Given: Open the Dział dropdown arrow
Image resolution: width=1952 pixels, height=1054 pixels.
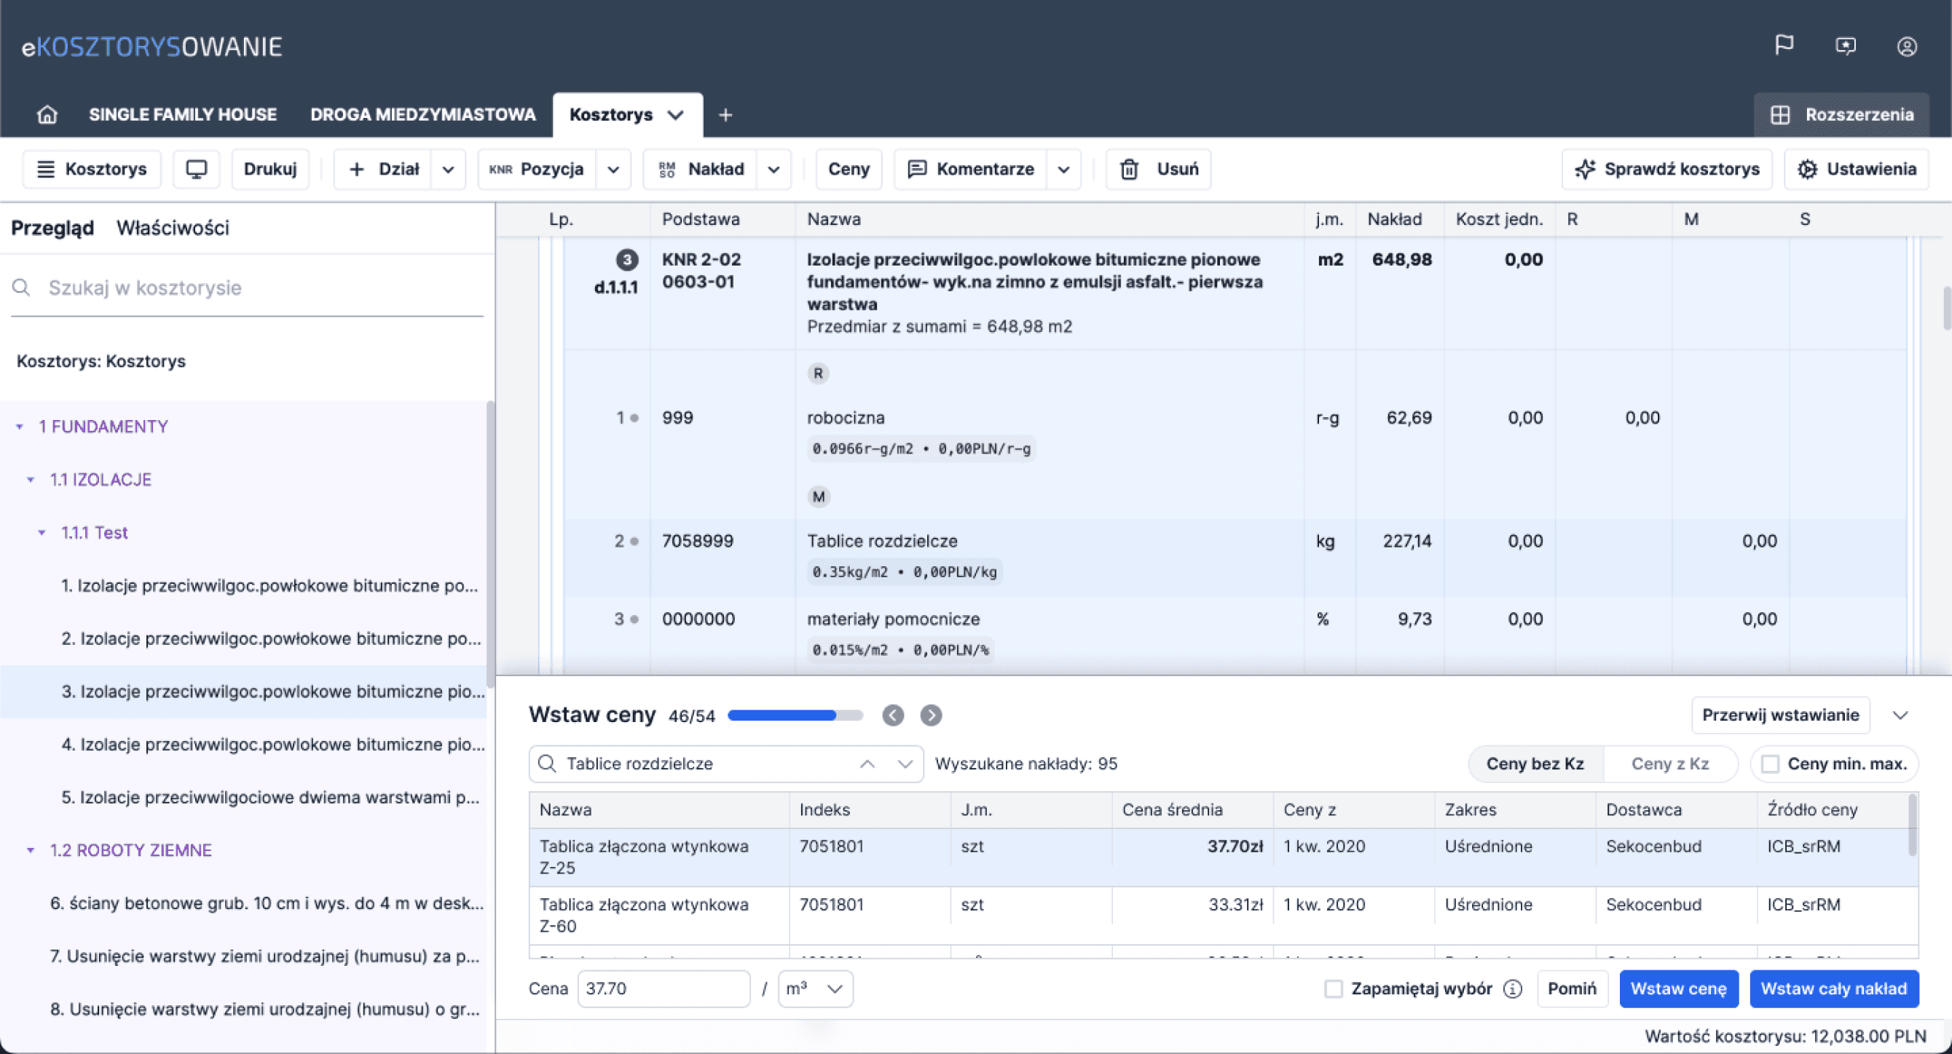Looking at the screenshot, I should pyautogui.click(x=449, y=169).
